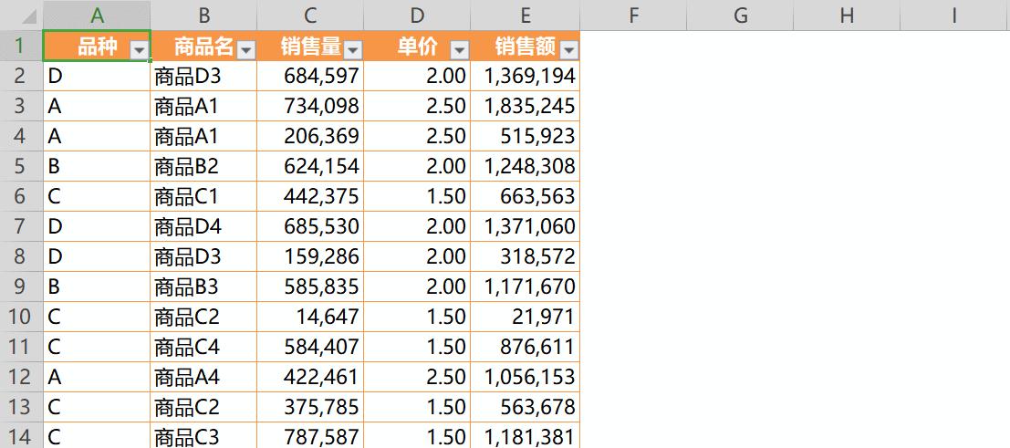Click the select-all corner of the sheet

click(x=21, y=15)
